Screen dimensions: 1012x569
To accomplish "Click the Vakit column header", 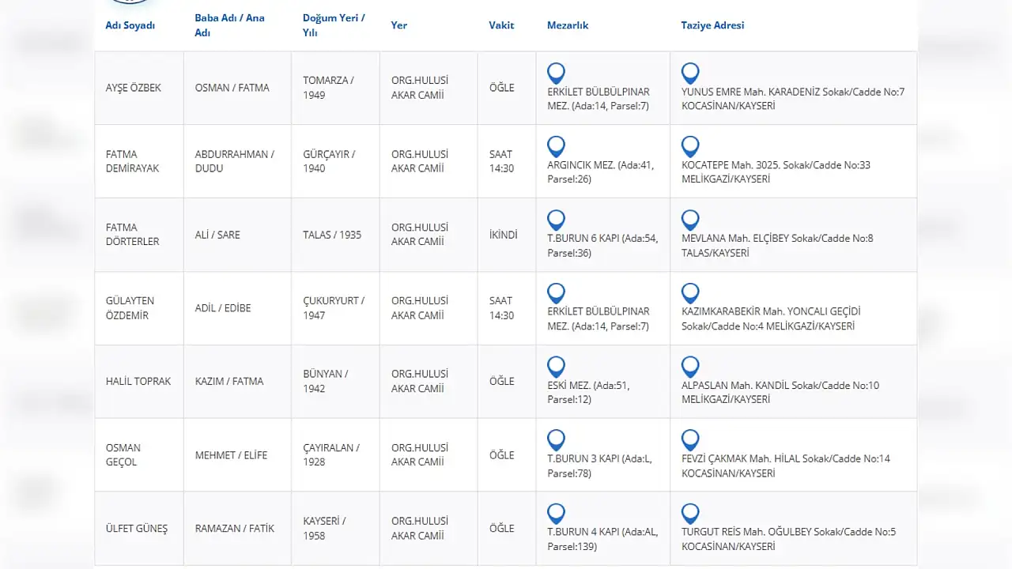I will click(501, 25).
